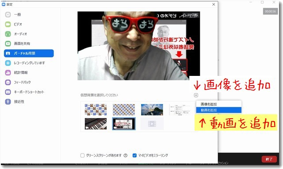Close the 設定 settings window
This screenshot has height=169, width=283.
click(214, 4)
